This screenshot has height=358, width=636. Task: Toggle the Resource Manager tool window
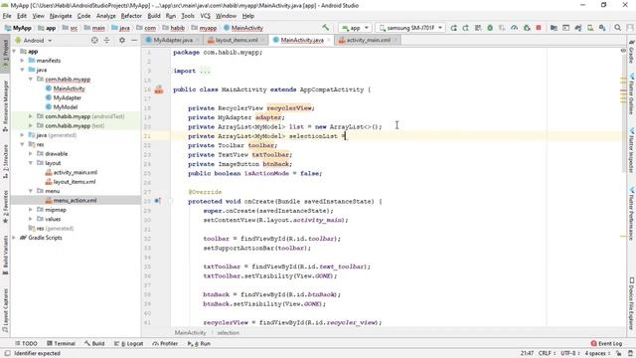5,106
